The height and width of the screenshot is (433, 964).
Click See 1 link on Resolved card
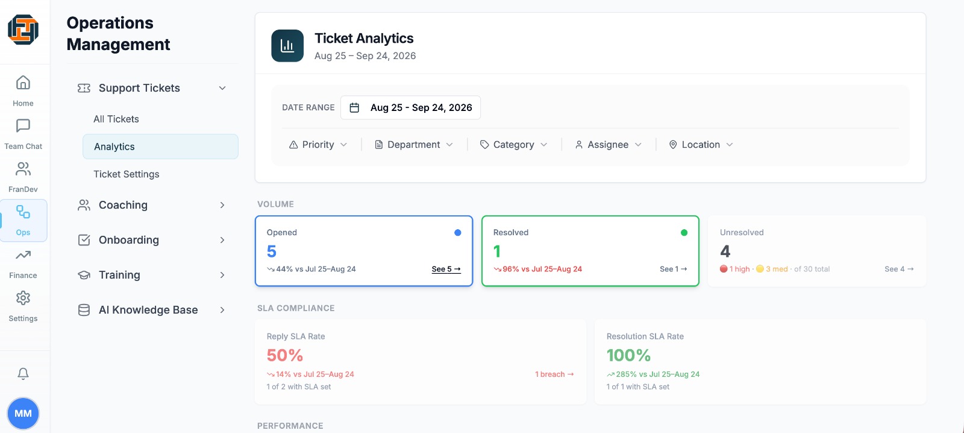[x=674, y=269]
